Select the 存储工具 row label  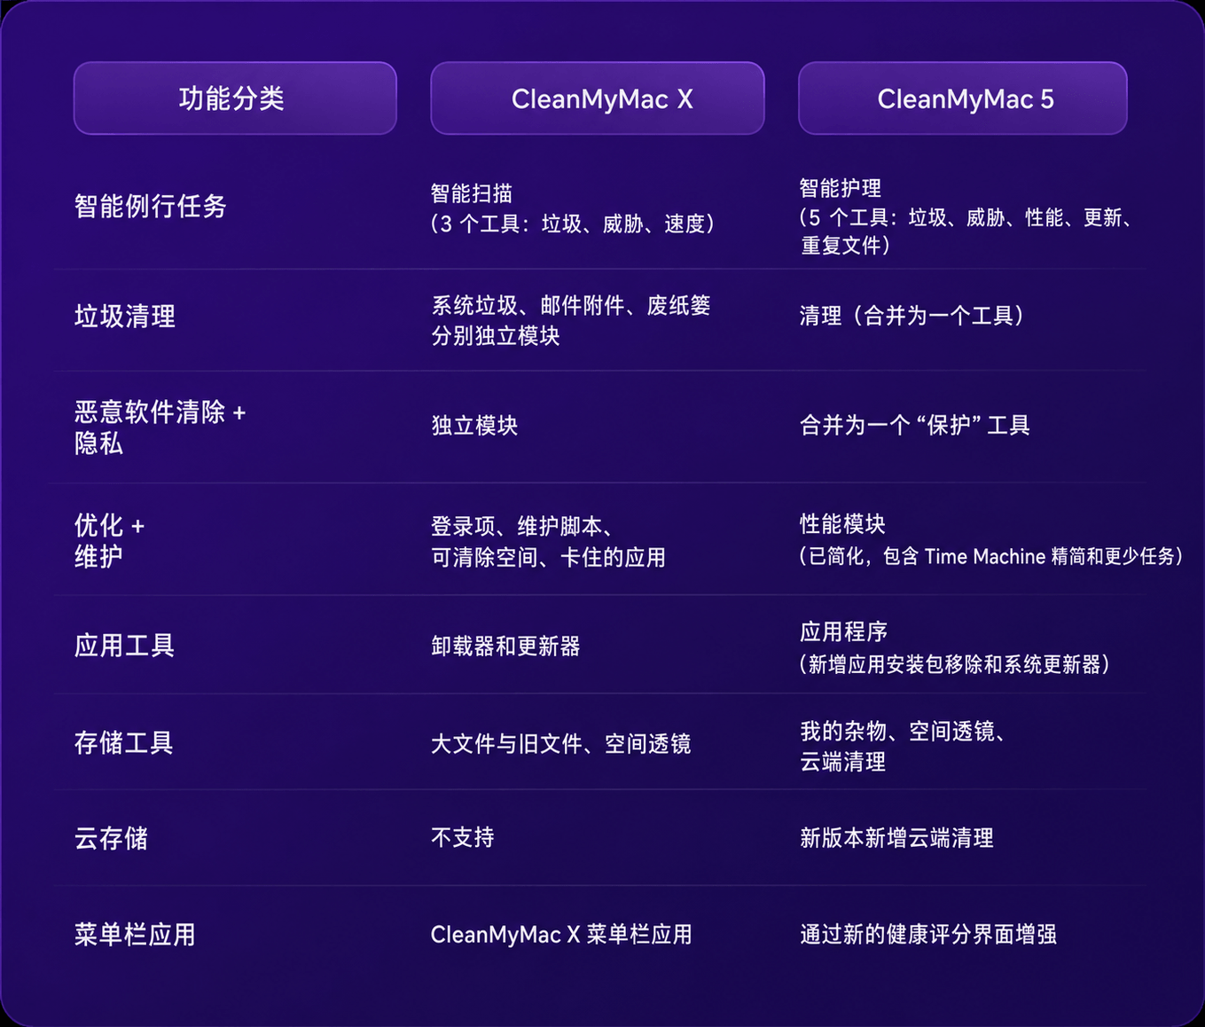(x=124, y=743)
